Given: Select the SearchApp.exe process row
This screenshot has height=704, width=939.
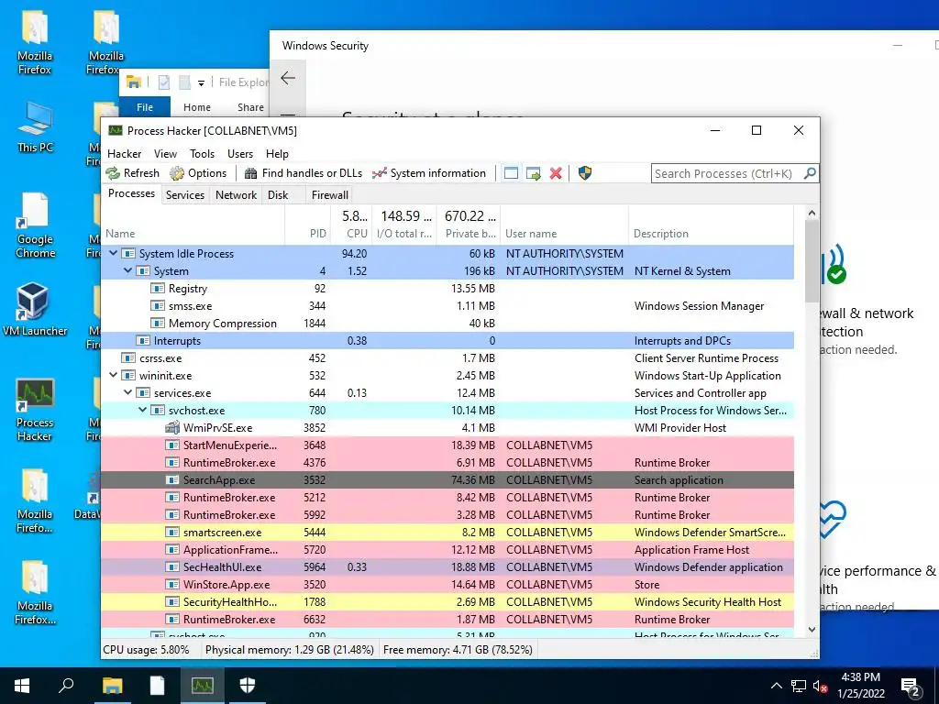Looking at the screenshot, I should [x=447, y=480].
